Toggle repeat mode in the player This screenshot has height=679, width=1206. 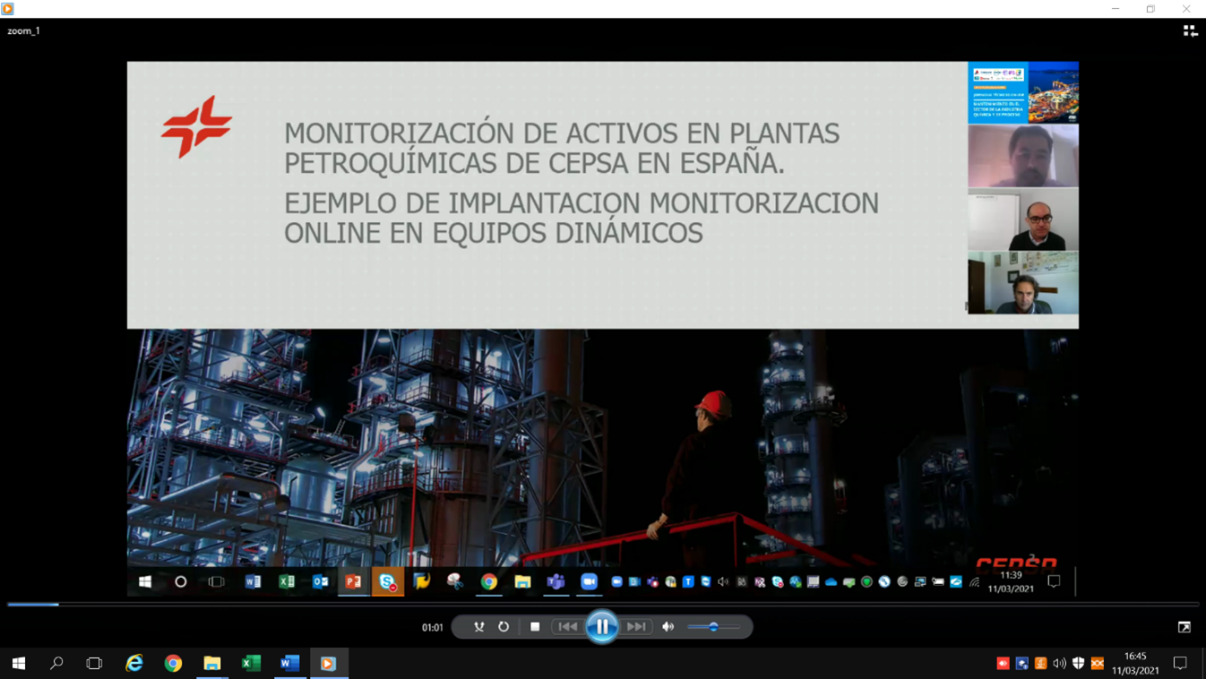pos(504,627)
